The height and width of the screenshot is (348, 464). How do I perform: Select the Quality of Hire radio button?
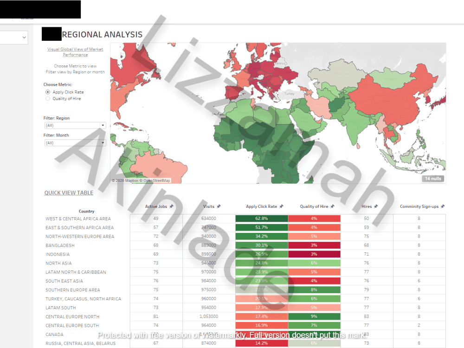click(x=48, y=98)
